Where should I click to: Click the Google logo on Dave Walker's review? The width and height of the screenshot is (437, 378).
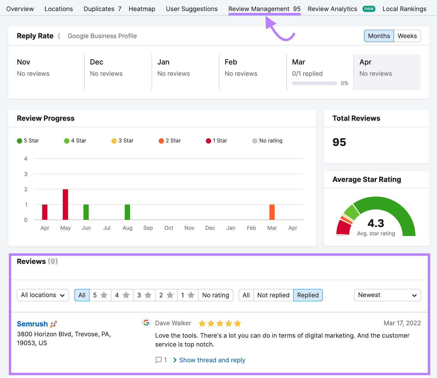[x=146, y=323]
